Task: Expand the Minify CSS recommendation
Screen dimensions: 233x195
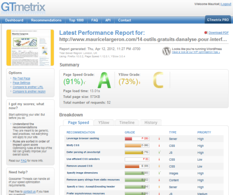Action: (73, 145)
